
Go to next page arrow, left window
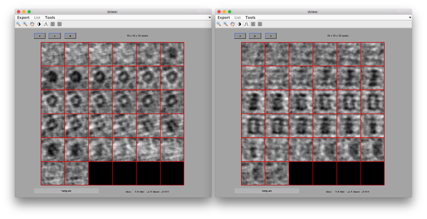(x=59, y=24)
